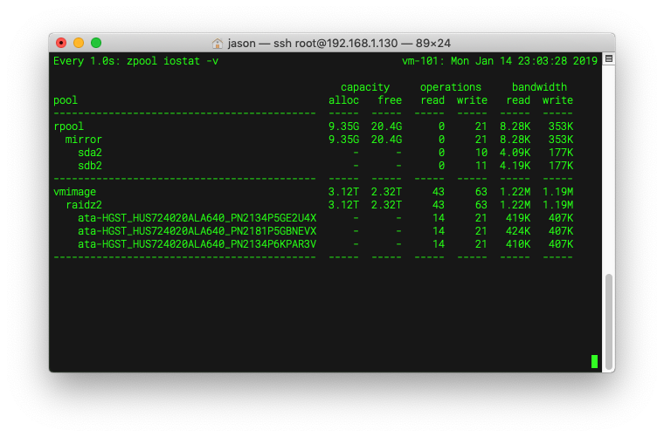Click the vmimage alloc value '3.12T'
This screenshot has width=664, height=437.
tap(344, 192)
